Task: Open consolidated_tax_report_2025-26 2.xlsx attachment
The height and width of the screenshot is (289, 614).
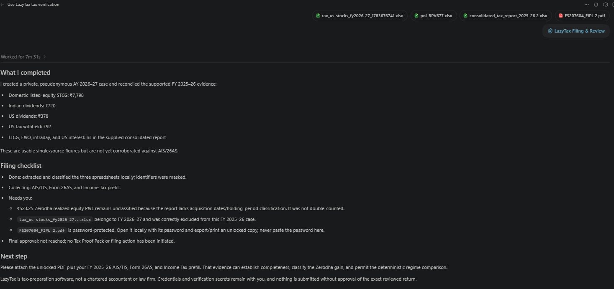Action: click(x=506, y=16)
